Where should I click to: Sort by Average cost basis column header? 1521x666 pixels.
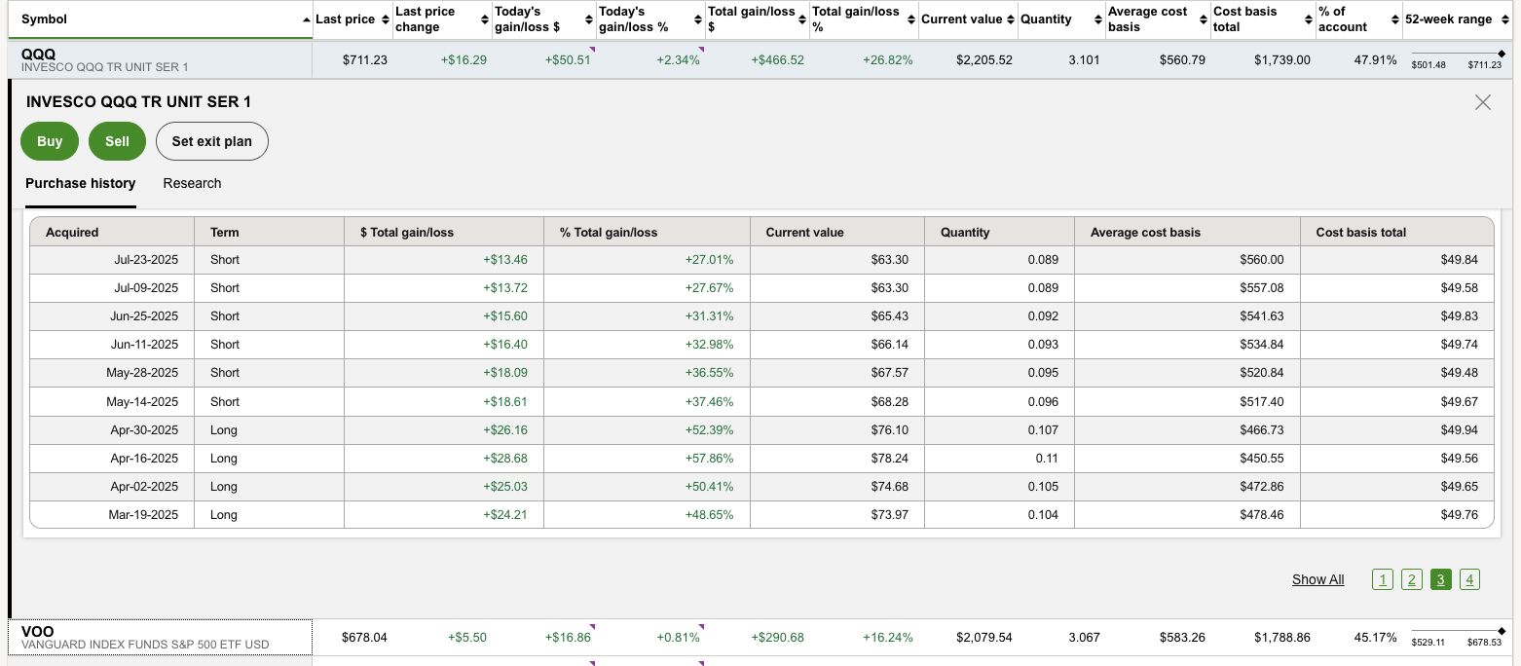1158,19
